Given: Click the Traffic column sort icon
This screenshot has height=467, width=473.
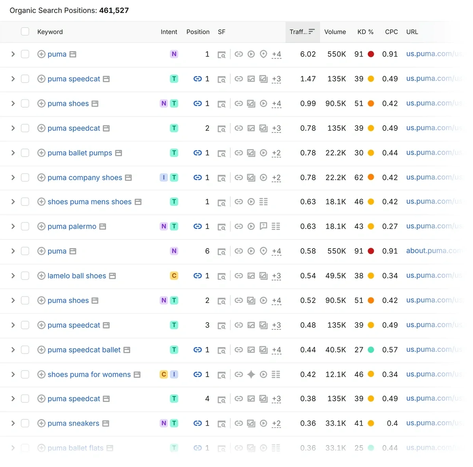Looking at the screenshot, I should [311, 31].
